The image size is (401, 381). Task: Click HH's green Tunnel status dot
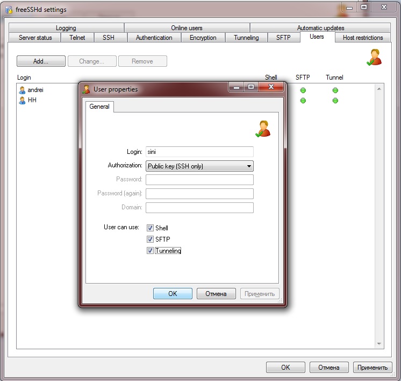[x=335, y=101]
